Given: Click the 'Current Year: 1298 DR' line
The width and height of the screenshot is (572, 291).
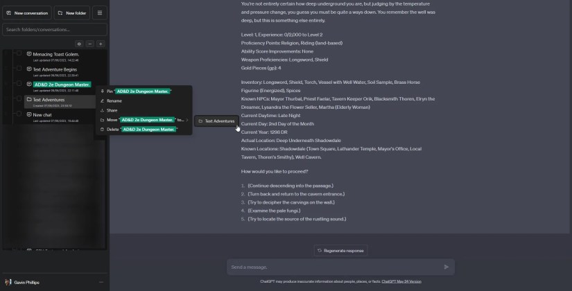Looking at the screenshot, I should coord(264,132).
